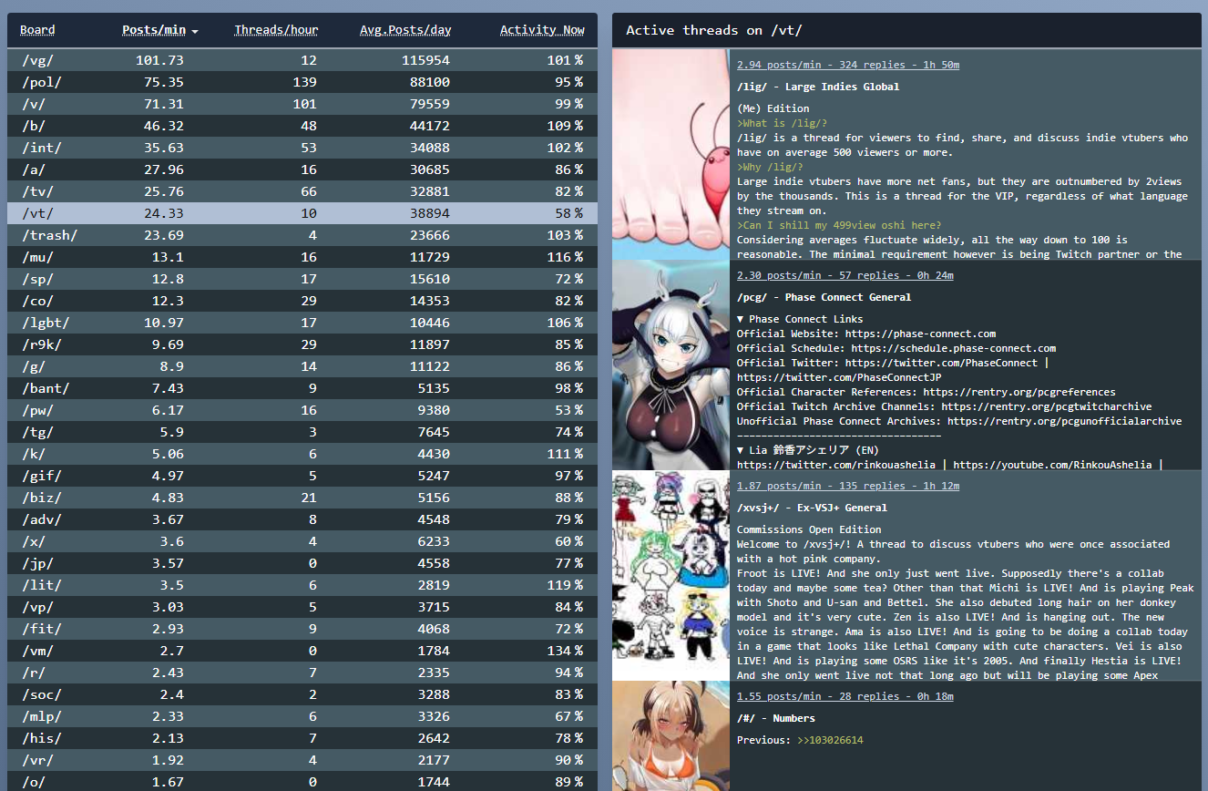This screenshot has width=1208, height=791.
Task: Click the Phase Connect General thumbnail
Action: point(671,365)
